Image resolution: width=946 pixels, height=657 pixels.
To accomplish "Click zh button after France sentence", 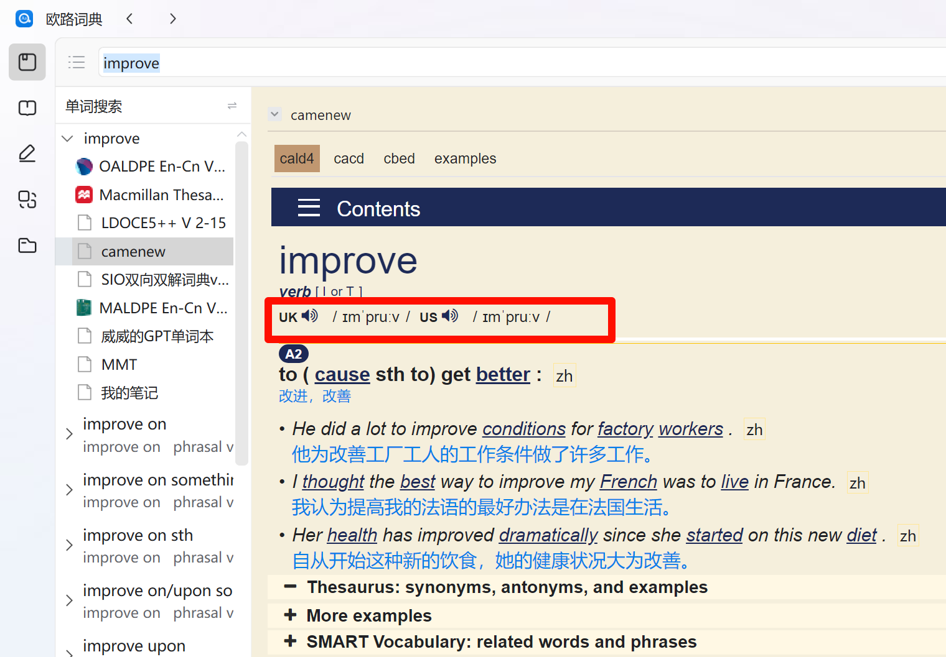I will click(858, 483).
